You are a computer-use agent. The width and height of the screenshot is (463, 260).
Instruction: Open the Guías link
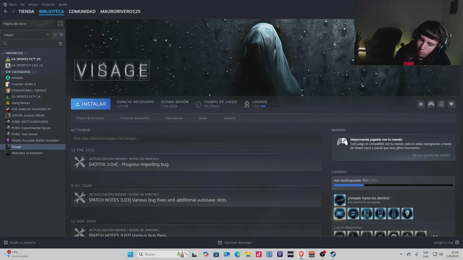pos(203,118)
